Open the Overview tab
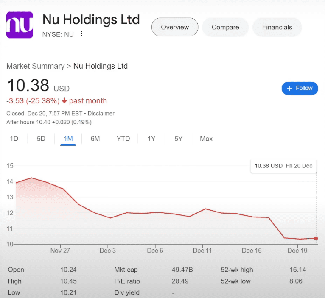The width and height of the screenshot is (325, 298). pos(175,27)
